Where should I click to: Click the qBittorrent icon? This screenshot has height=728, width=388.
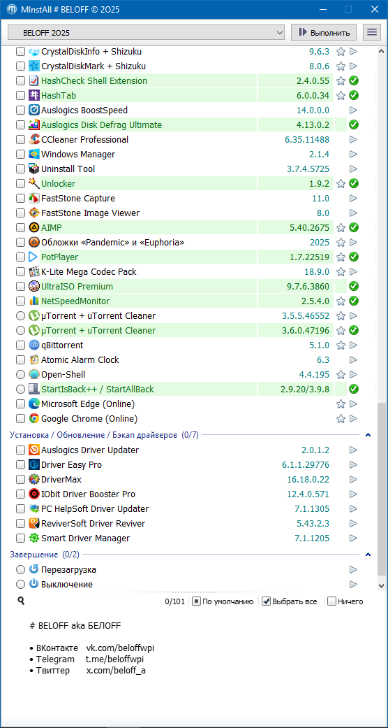click(33, 345)
